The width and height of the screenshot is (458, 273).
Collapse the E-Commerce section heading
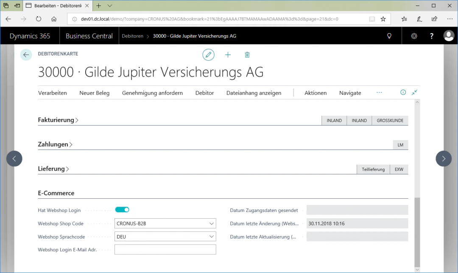coord(56,193)
